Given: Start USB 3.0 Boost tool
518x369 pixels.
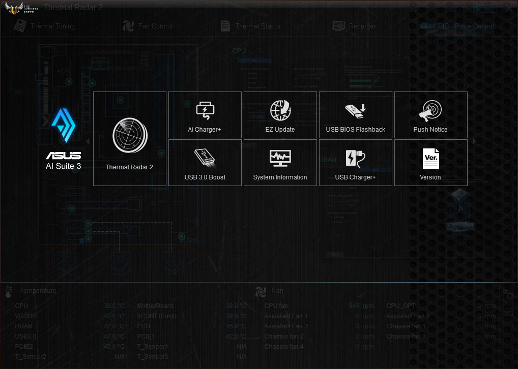Looking at the screenshot, I should (205, 163).
